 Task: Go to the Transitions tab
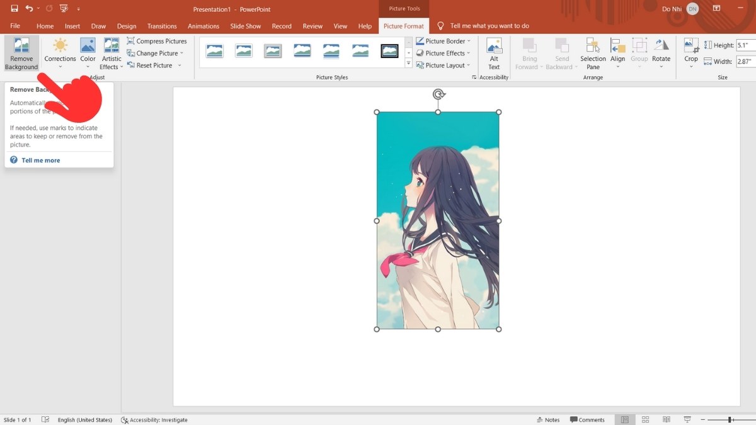tap(162, 26)
